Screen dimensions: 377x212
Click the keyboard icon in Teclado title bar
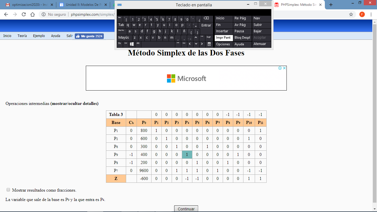coord(120,5)
